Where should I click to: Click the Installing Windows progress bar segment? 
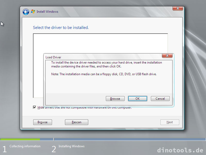click(130, 139)
